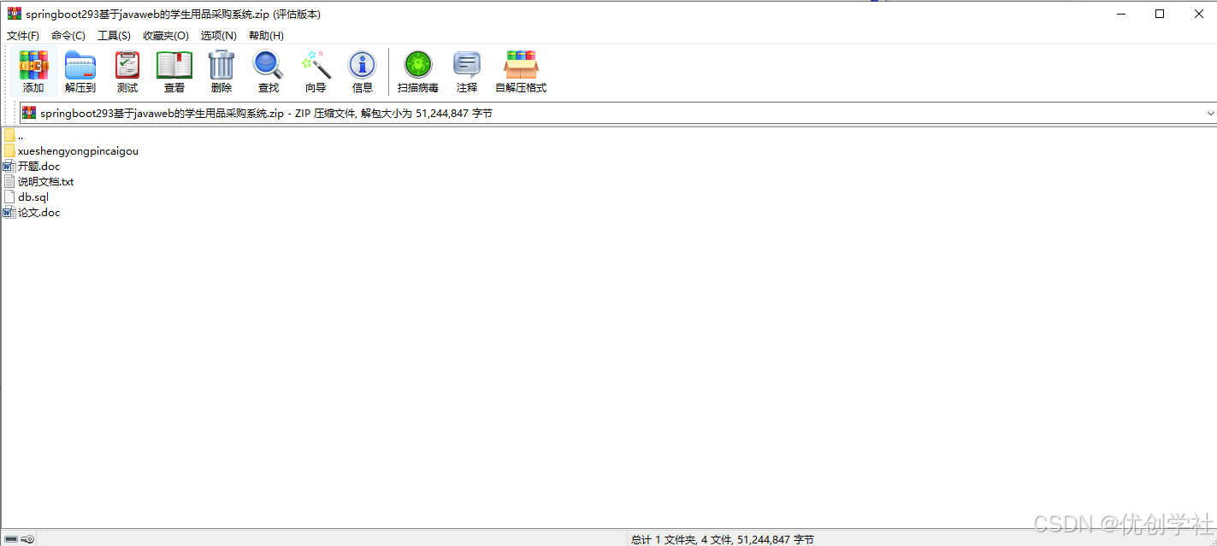Click the file icon of db.sql
1217x546 pixels.
pyautogui.click(x=9, y=197)
